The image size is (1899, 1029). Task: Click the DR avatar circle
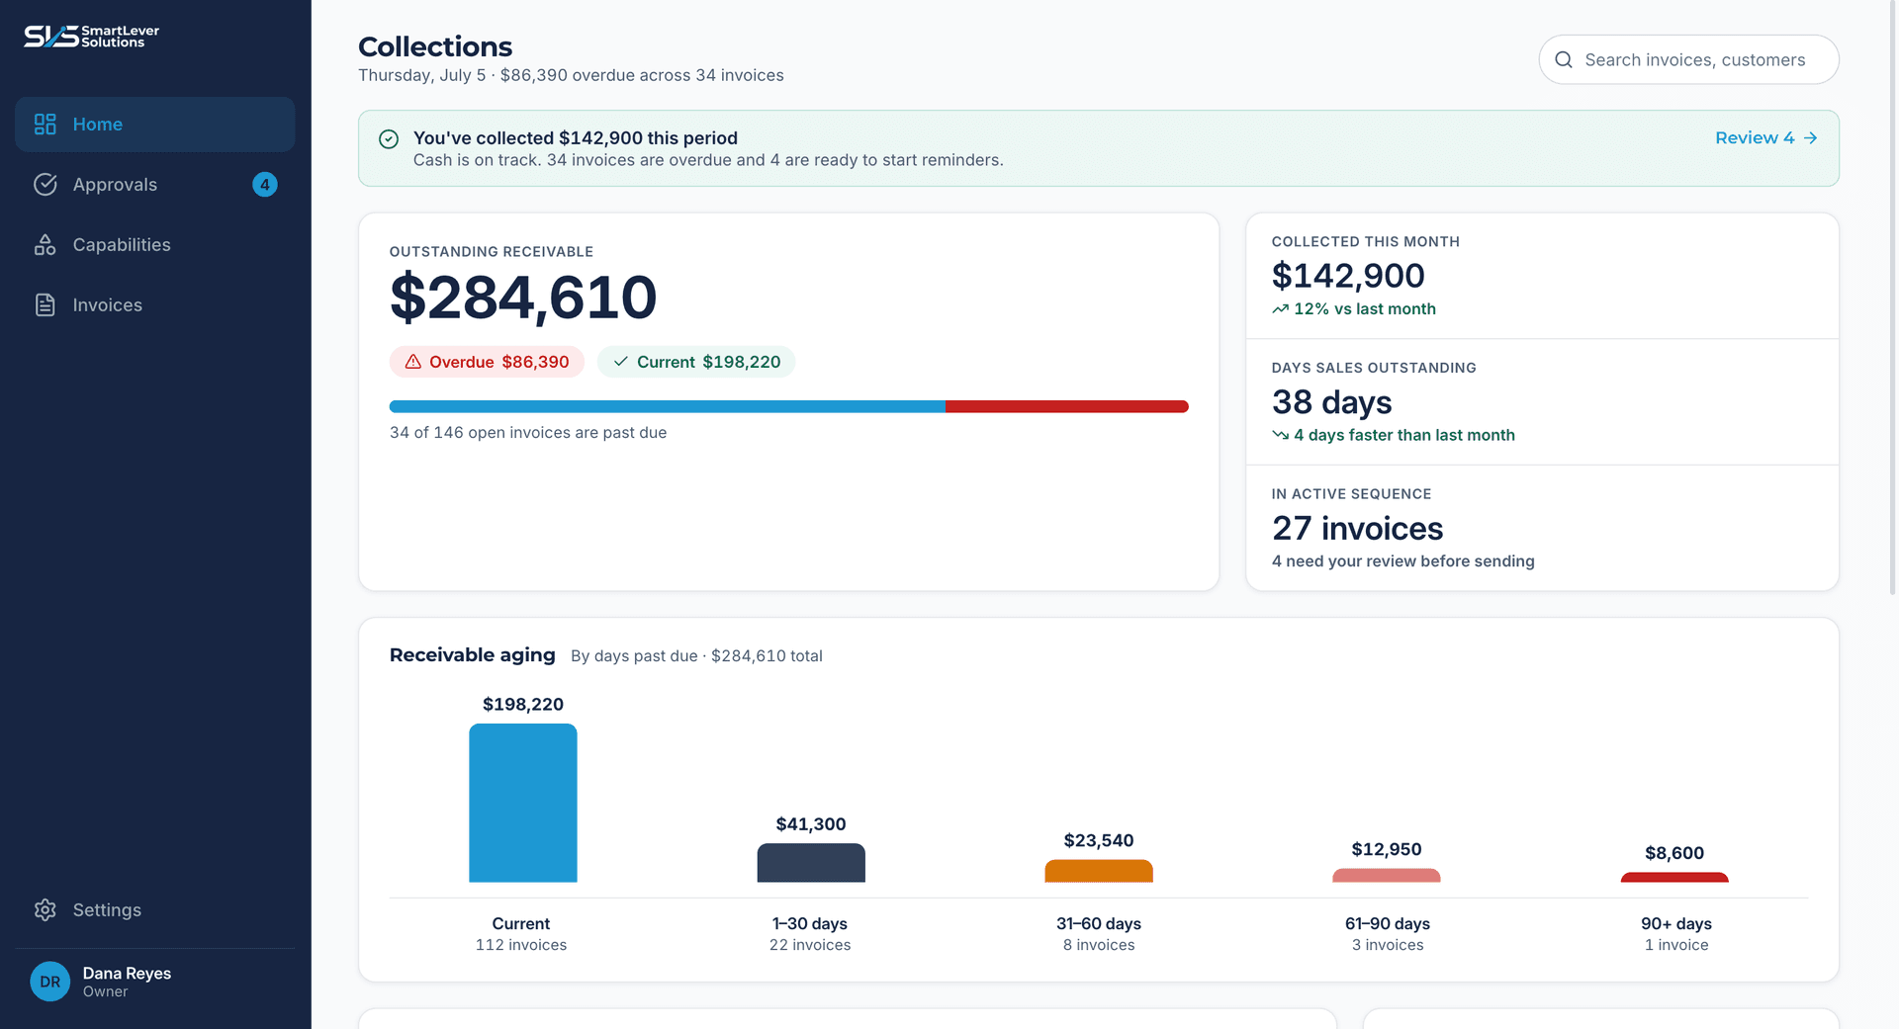click(50, 982)
